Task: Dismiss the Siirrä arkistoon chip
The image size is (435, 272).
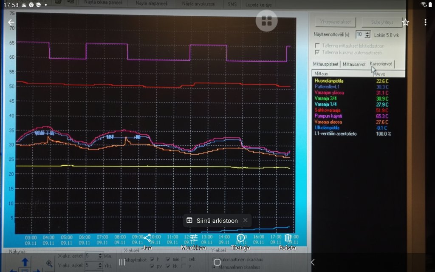Action: tap(245, 220)
